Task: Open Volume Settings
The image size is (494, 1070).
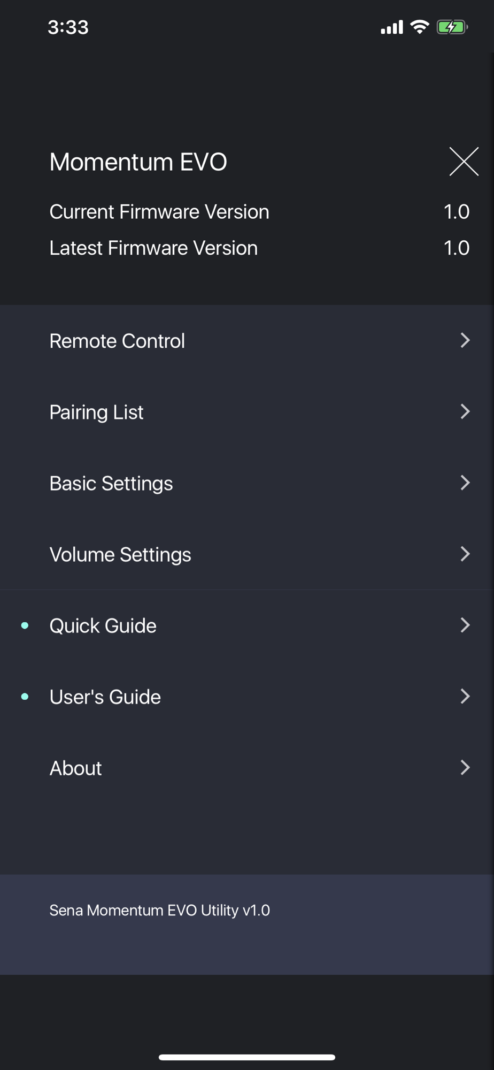Action: tap(247, 554)
